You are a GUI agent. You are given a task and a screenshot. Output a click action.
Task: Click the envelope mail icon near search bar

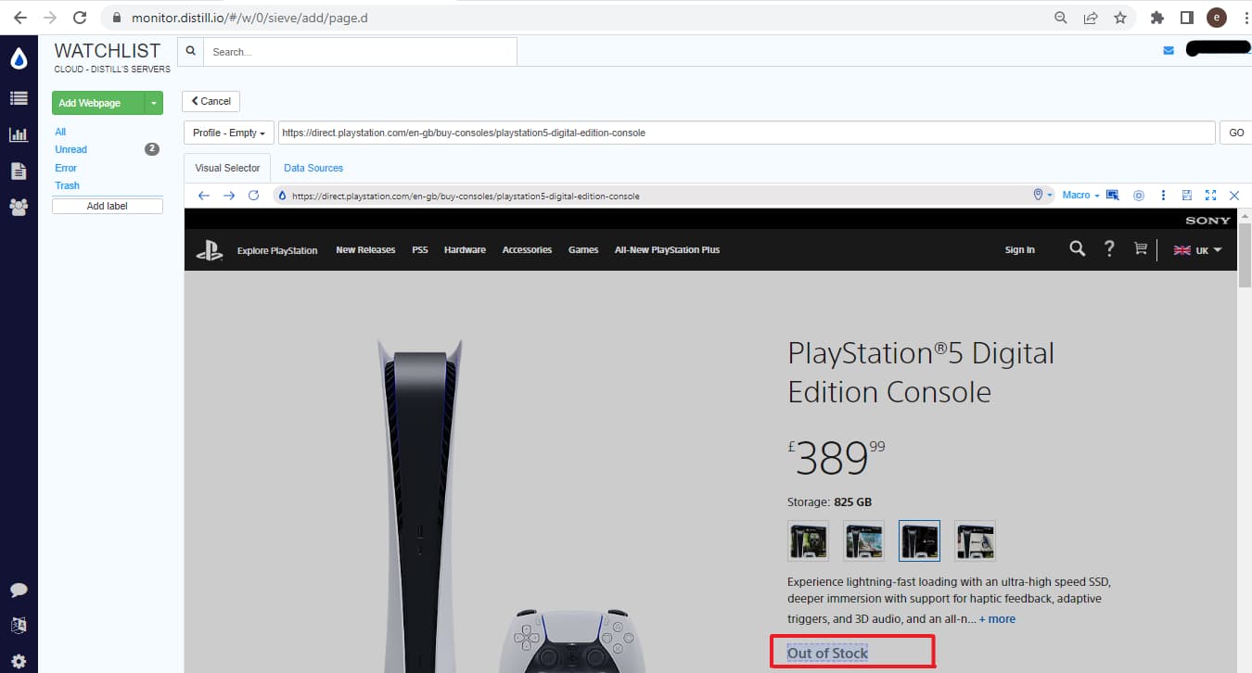(x=1168, y=50)
